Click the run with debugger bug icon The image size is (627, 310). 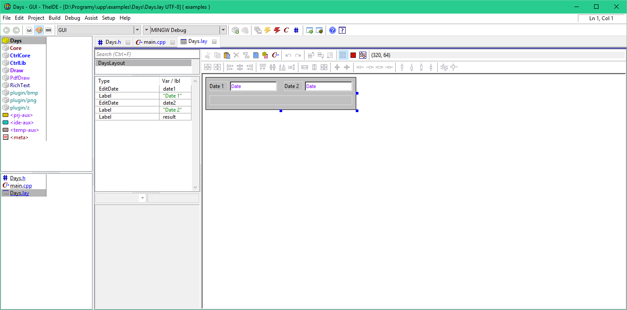(319, 30)
